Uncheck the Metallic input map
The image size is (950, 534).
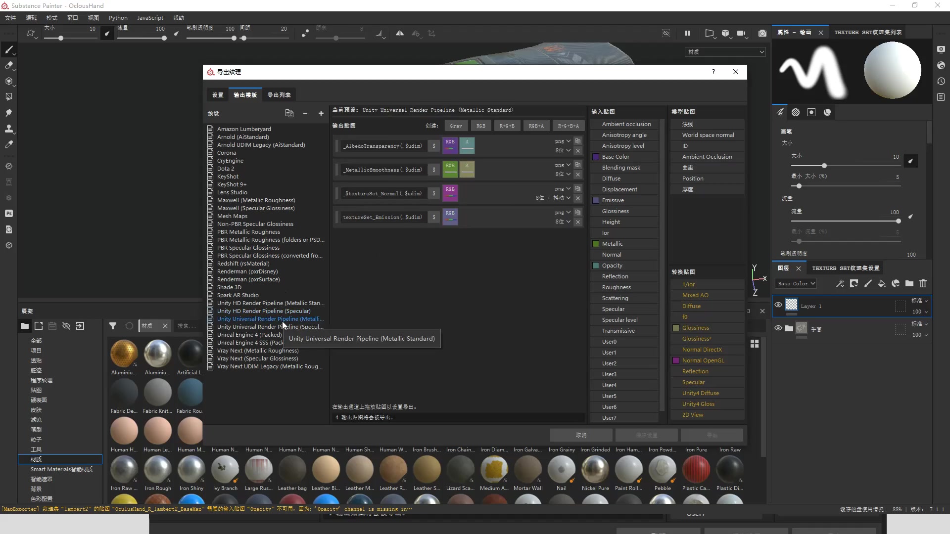pos(596,243)
